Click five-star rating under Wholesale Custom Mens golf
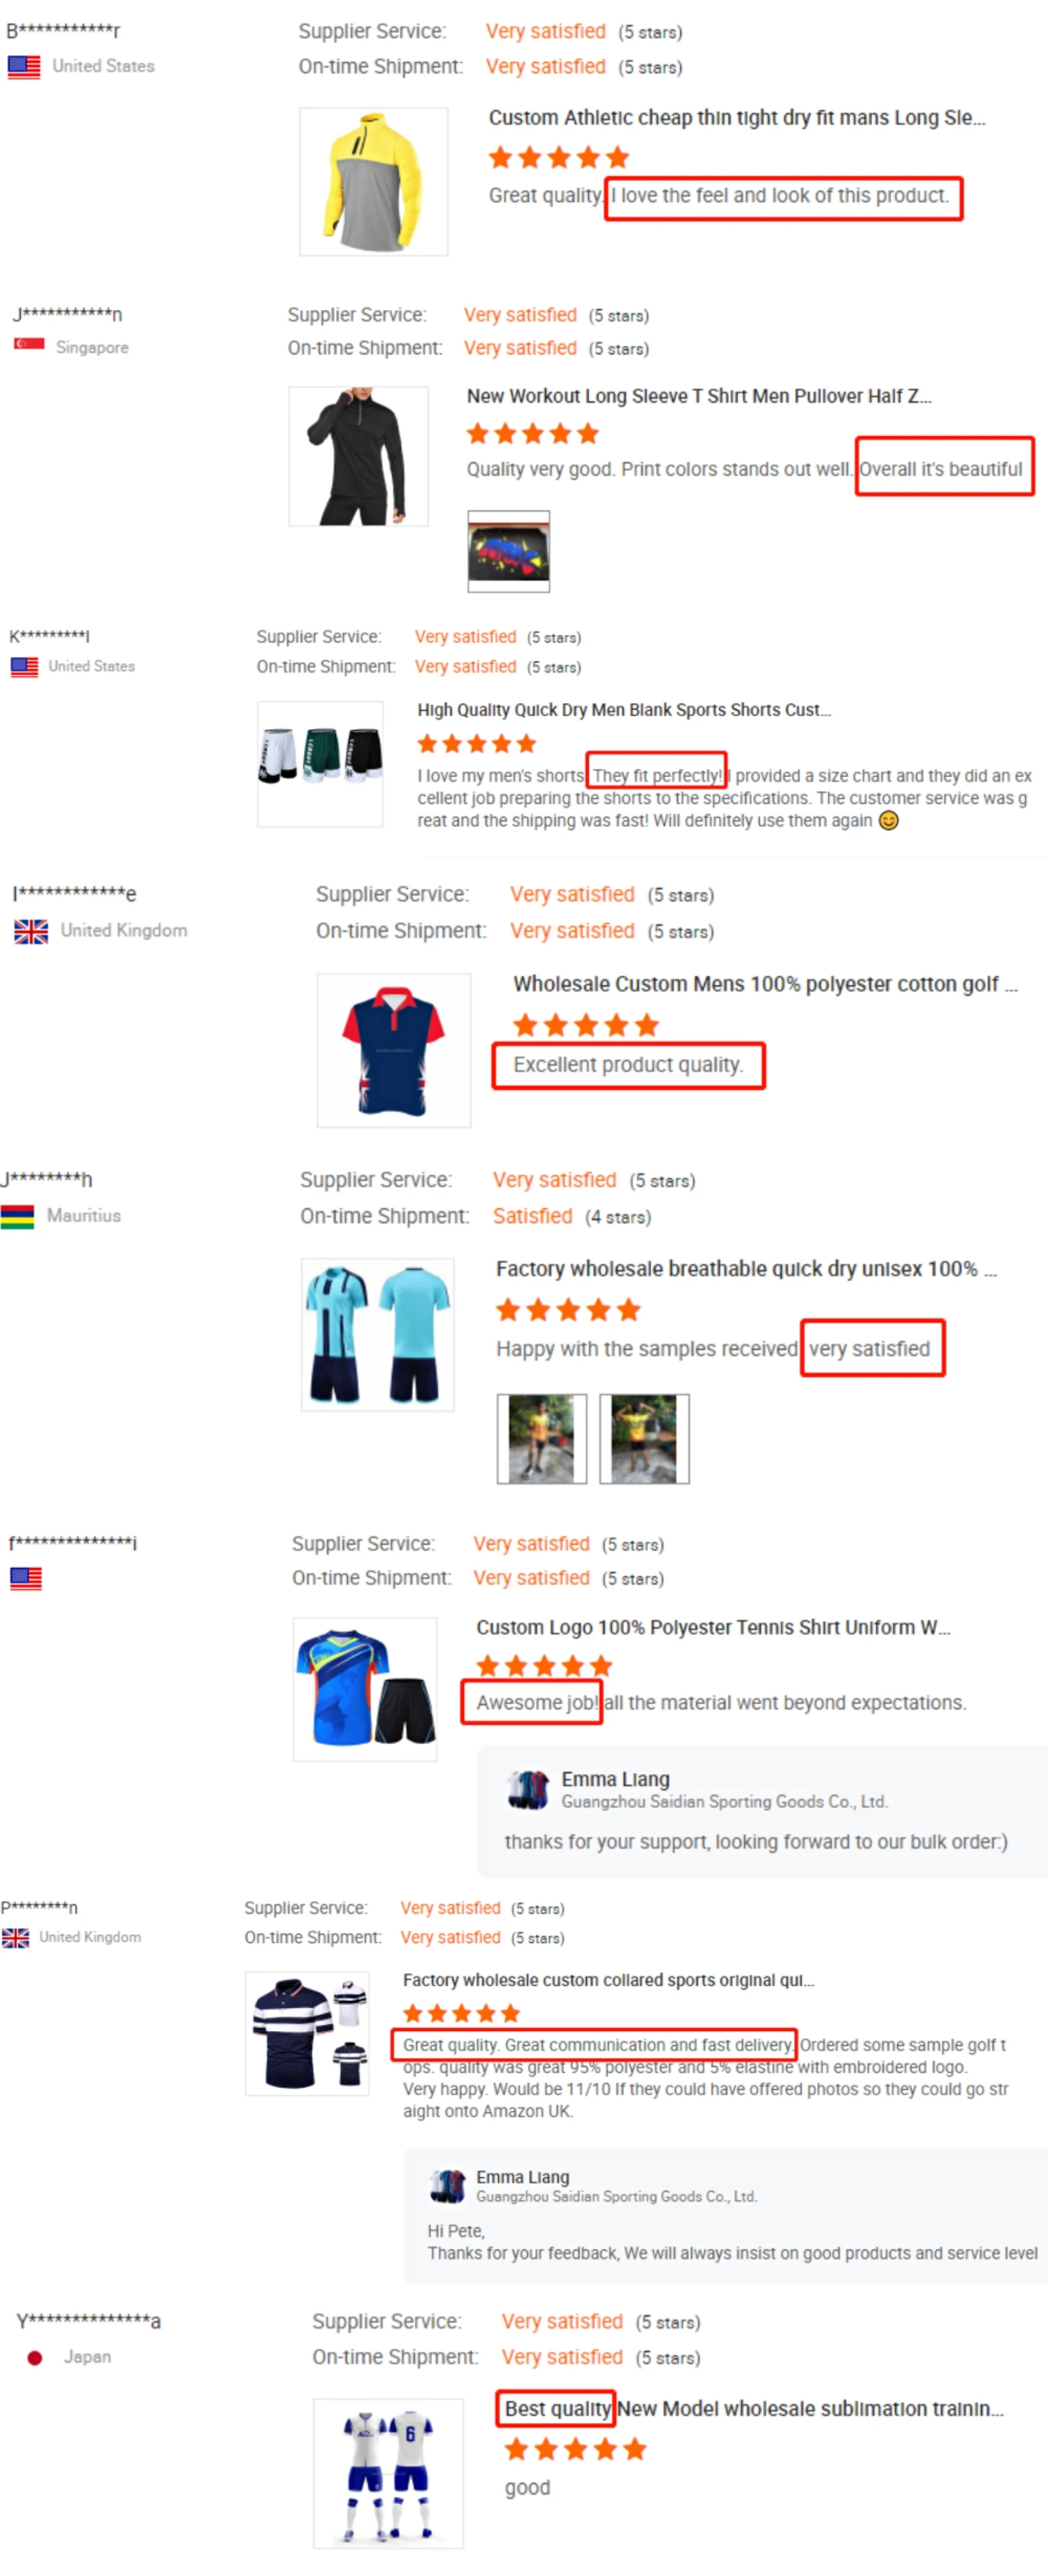The width and height of the screenshot is (1048, 2576). 585,1025
